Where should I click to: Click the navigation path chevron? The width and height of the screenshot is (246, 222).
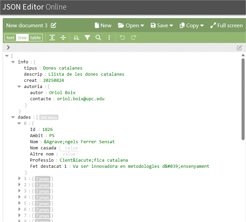8,47
